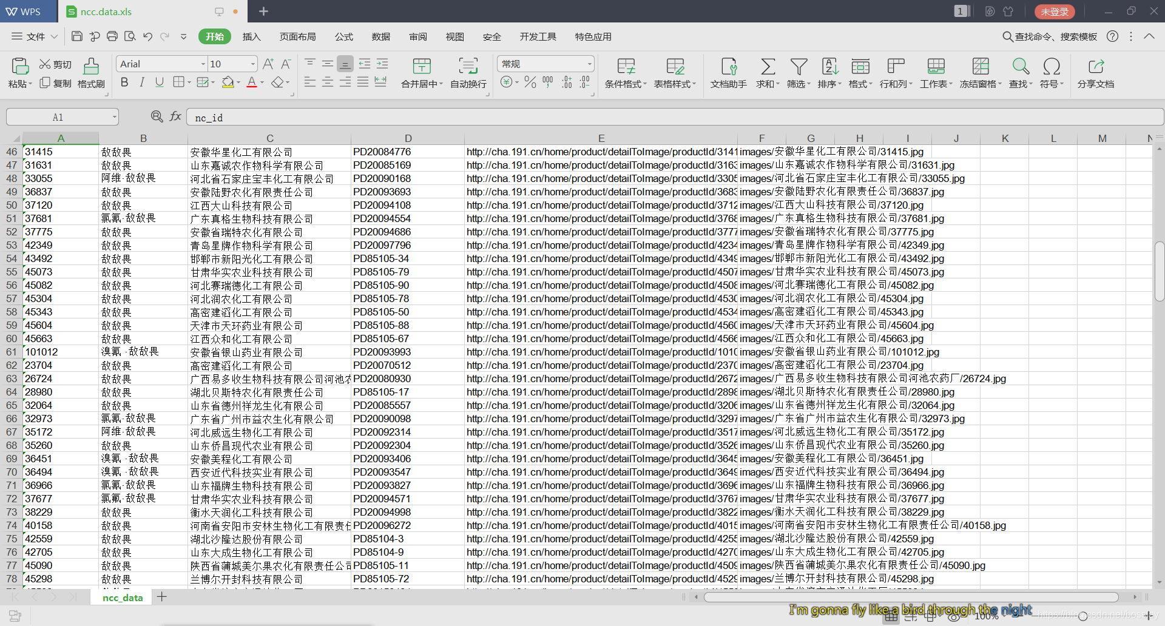Increase font size with A+ icon
The height and width of the screenshot is (626, 1165).
268,64
